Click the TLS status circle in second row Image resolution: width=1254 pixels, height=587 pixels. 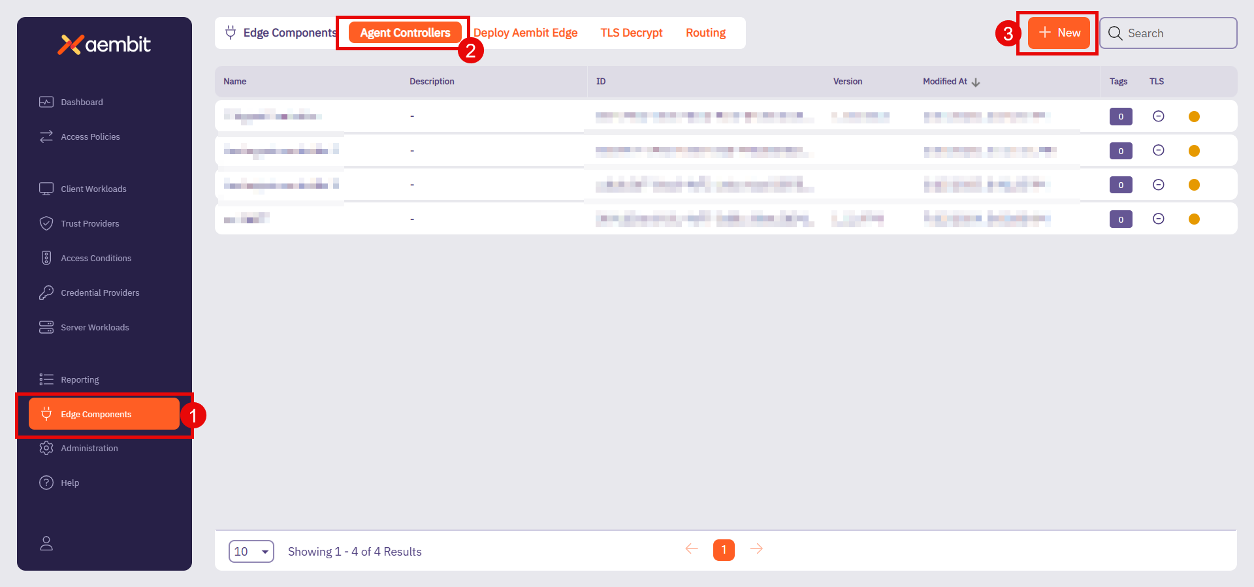click(x=1158, y=150)
